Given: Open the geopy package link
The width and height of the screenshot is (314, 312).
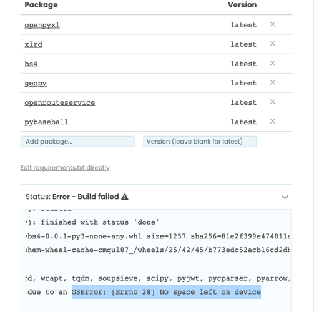Looking at the screenshot, I should click(x=36, y=83).
